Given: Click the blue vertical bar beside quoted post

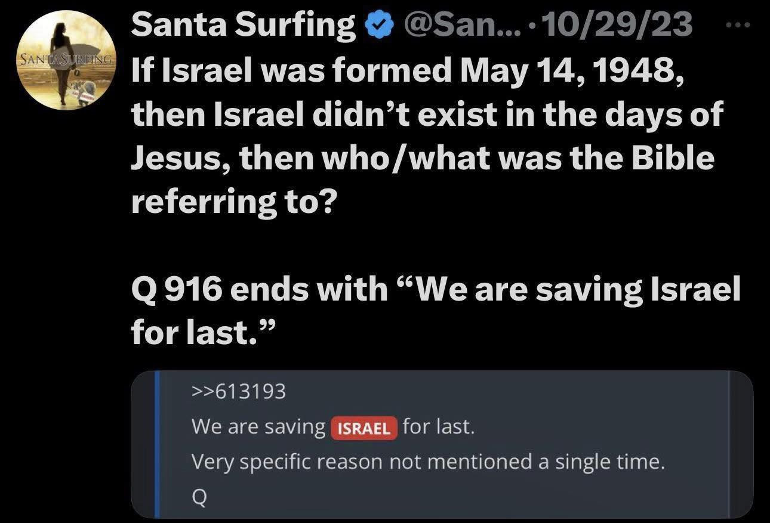Looking at the screenshot, I should pos(157,444).
